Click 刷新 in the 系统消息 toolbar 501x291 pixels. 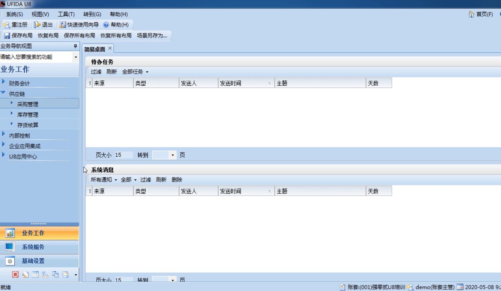161,180
